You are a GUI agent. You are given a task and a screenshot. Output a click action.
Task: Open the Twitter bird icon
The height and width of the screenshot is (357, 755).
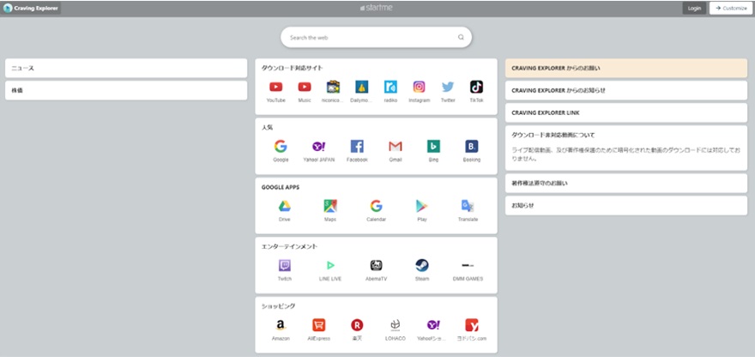pos(448,87)
